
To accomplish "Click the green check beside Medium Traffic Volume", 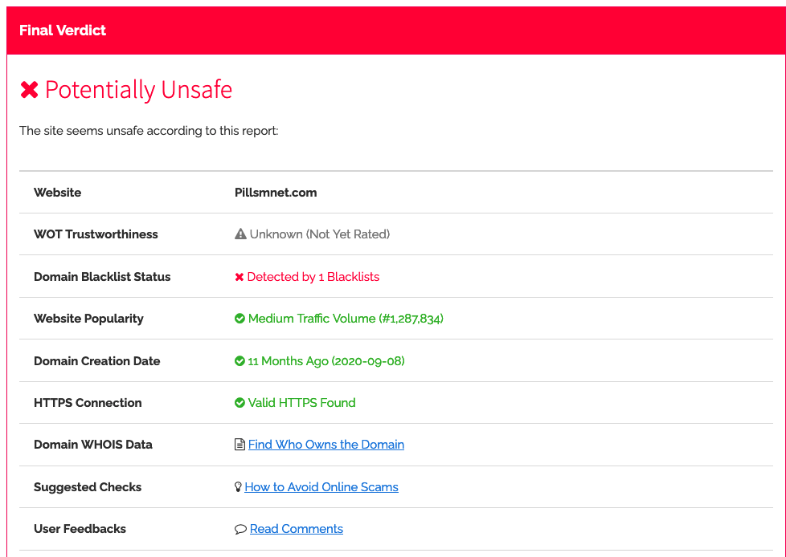I will pyautogui.click(x=239, y=319).
